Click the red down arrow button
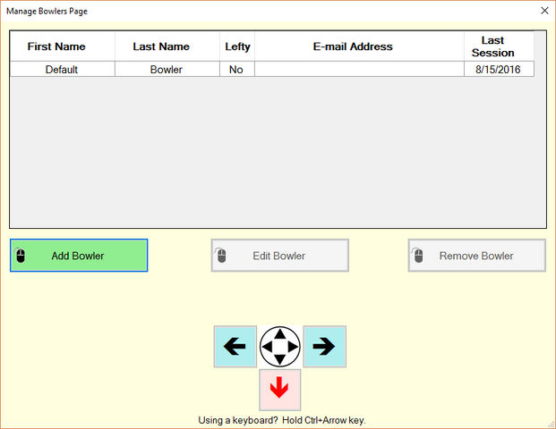 click(x=279, y=390)
